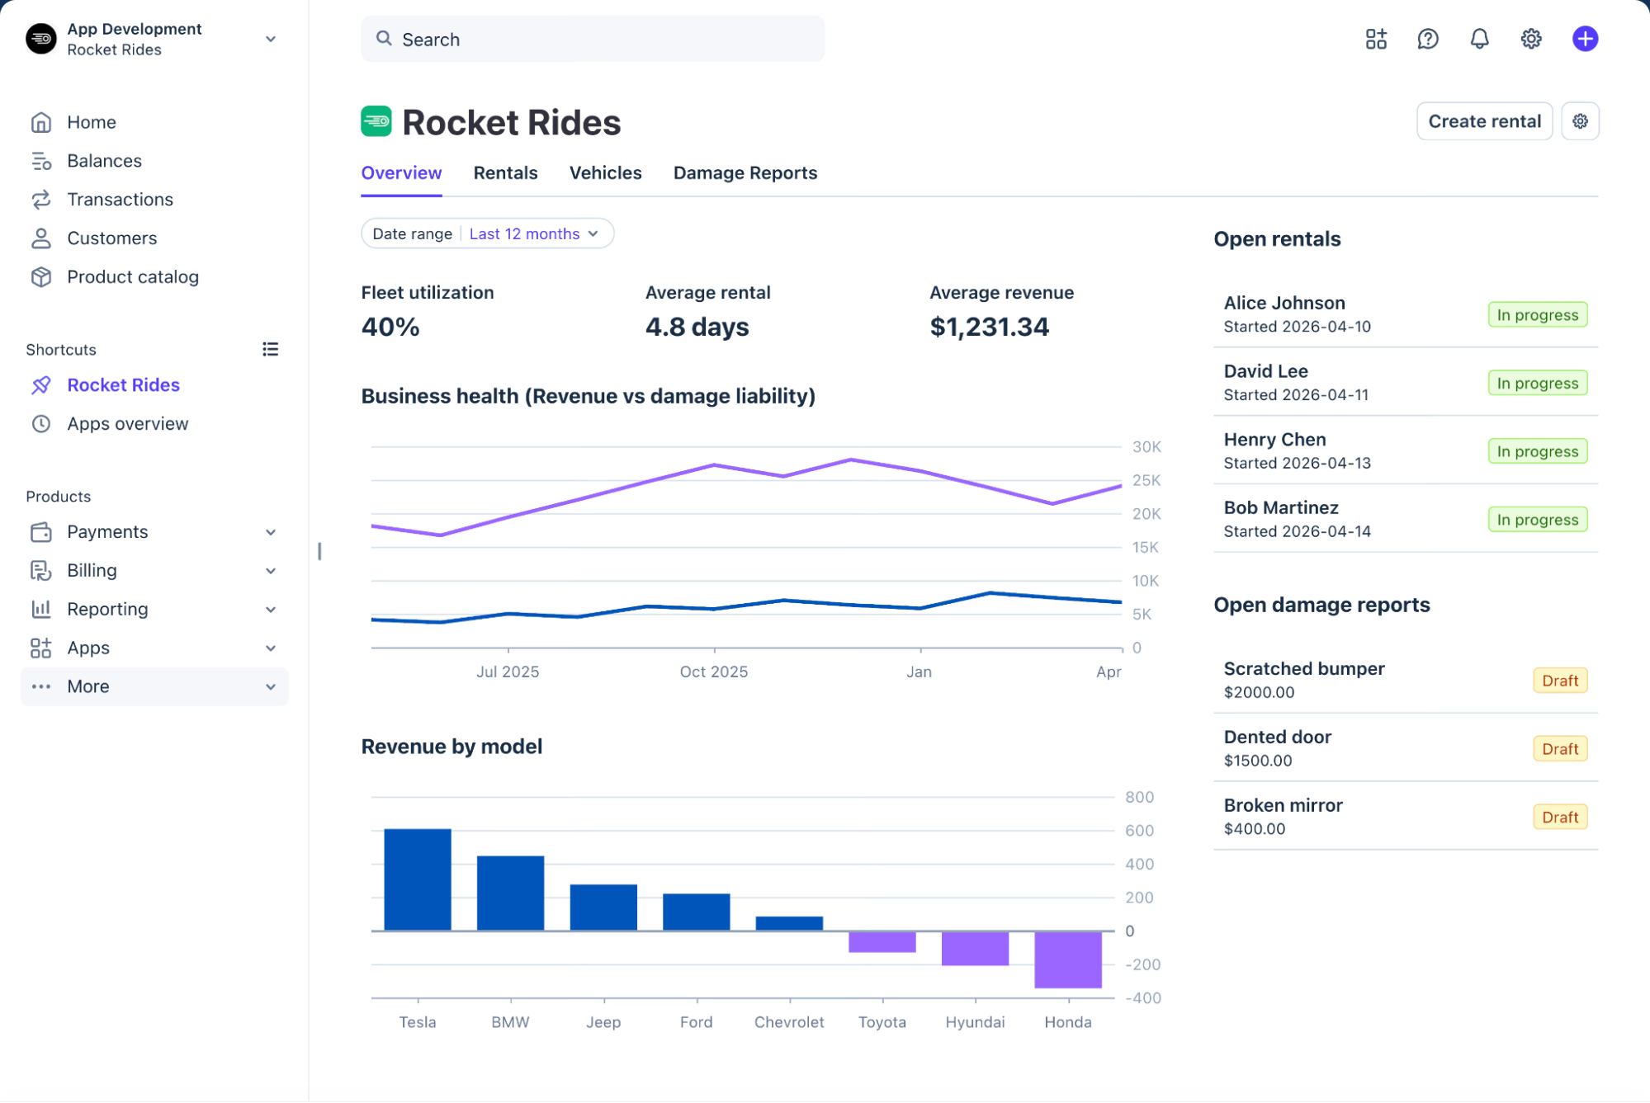The height and width of the screenshot is (1103, 1650).
Task: Open Alice Johnson's open rental
Action: (1405, 314)
